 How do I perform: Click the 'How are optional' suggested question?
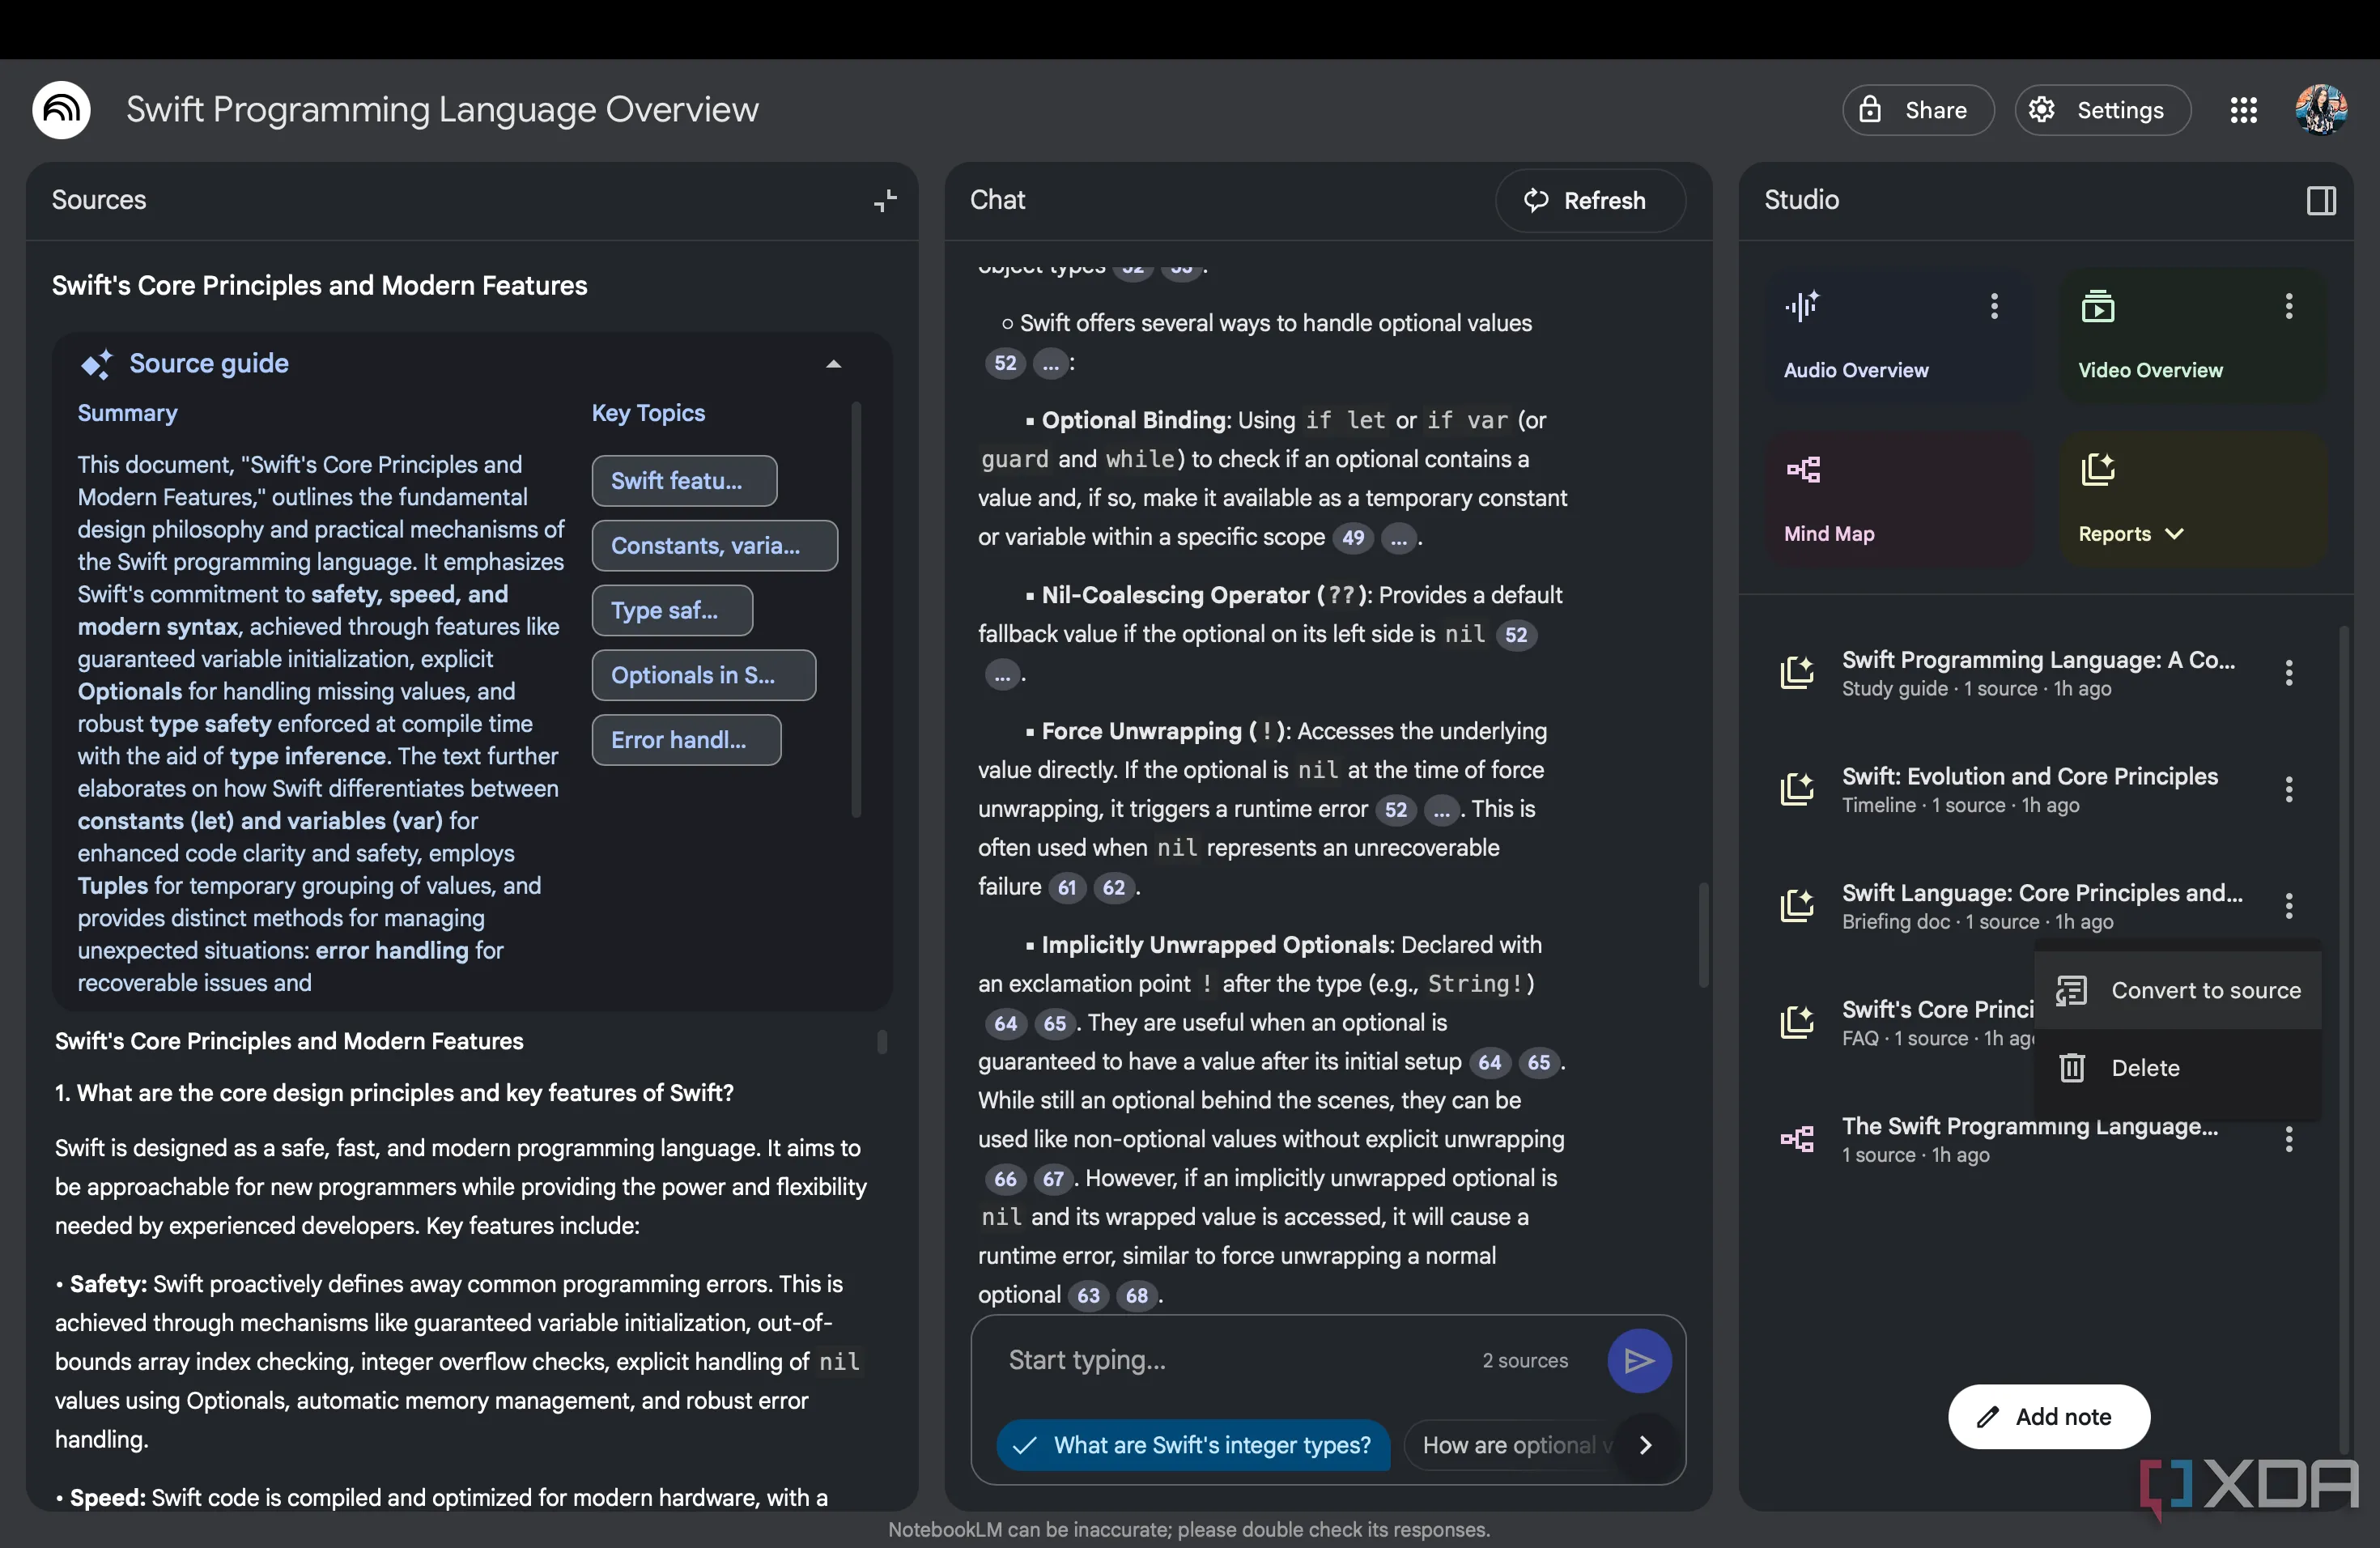1509,1445
